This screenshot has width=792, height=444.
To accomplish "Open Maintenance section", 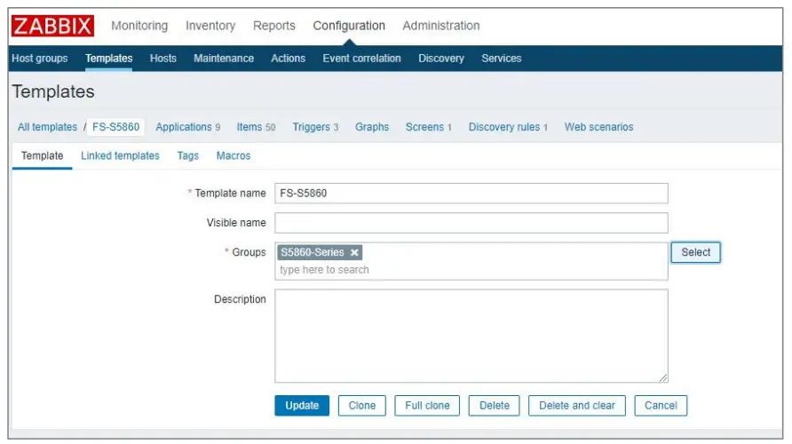I will [224, 58].
